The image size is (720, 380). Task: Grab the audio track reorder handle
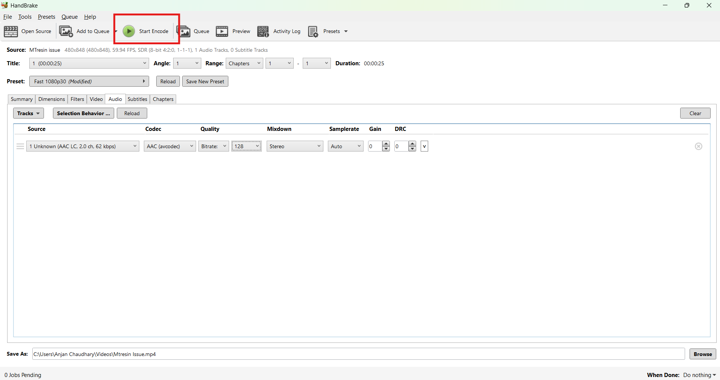coord(20,146)
